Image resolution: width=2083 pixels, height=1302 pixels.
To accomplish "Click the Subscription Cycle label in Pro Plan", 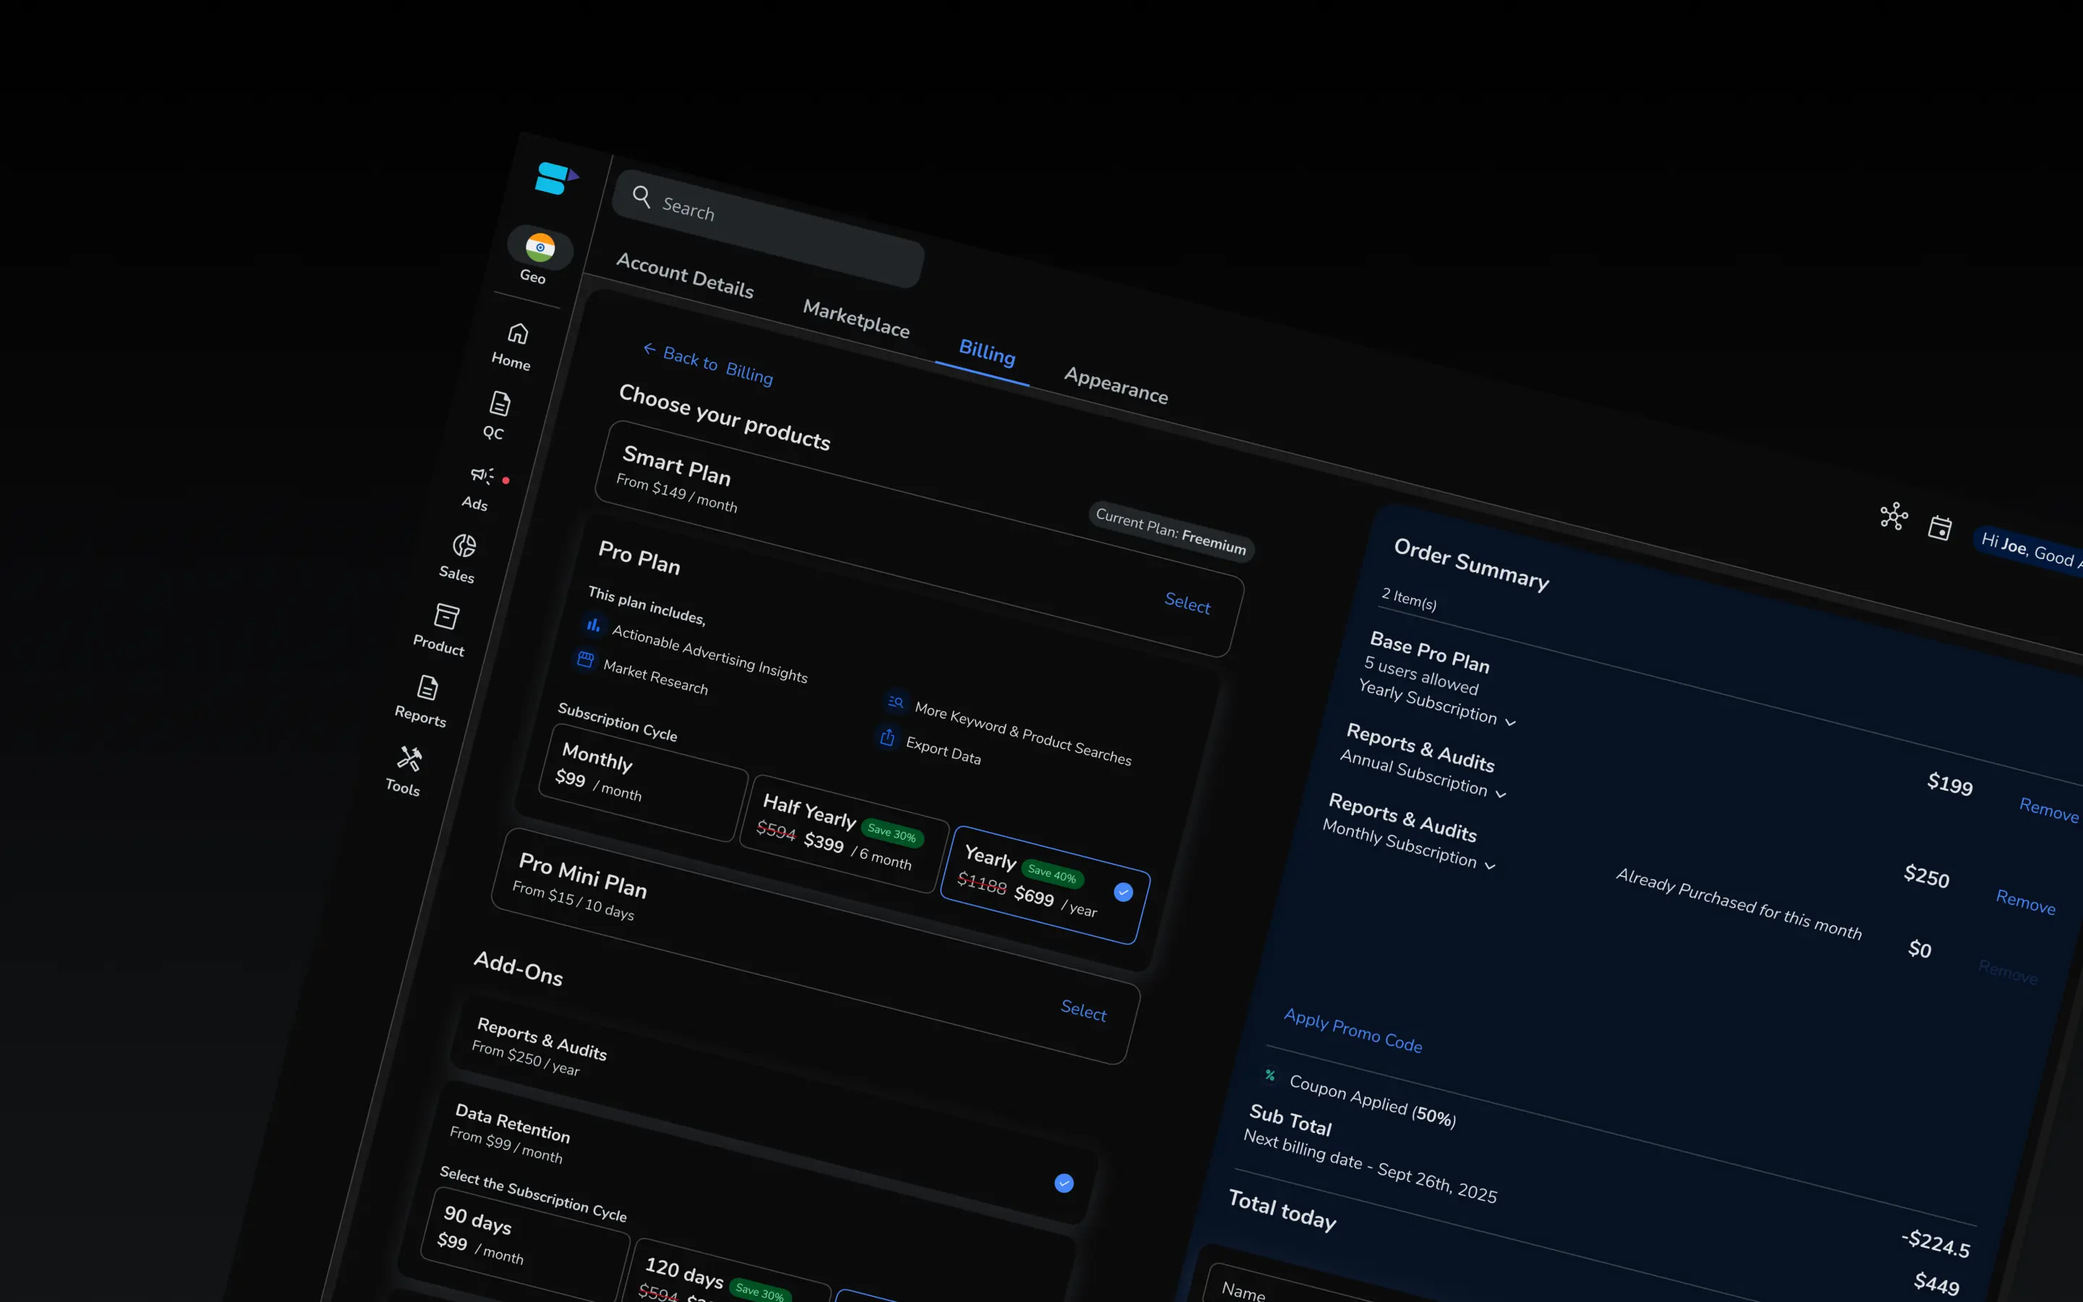I will point(617,722).
